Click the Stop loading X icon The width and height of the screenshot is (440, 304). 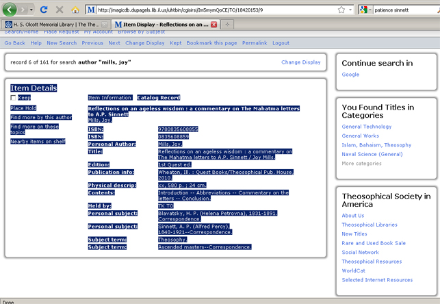point(60,10)
